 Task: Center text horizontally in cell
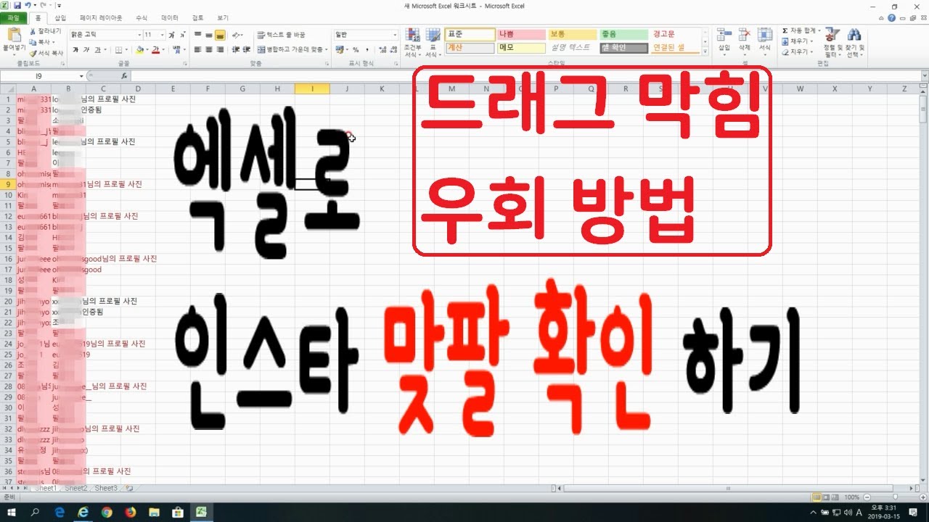pos(209,50)
